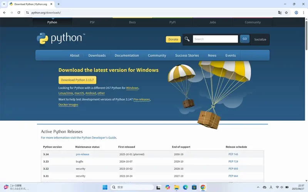Click Chrome icon on taskbar
This screenshot has height=192, width=308.
tap(203, 187)
